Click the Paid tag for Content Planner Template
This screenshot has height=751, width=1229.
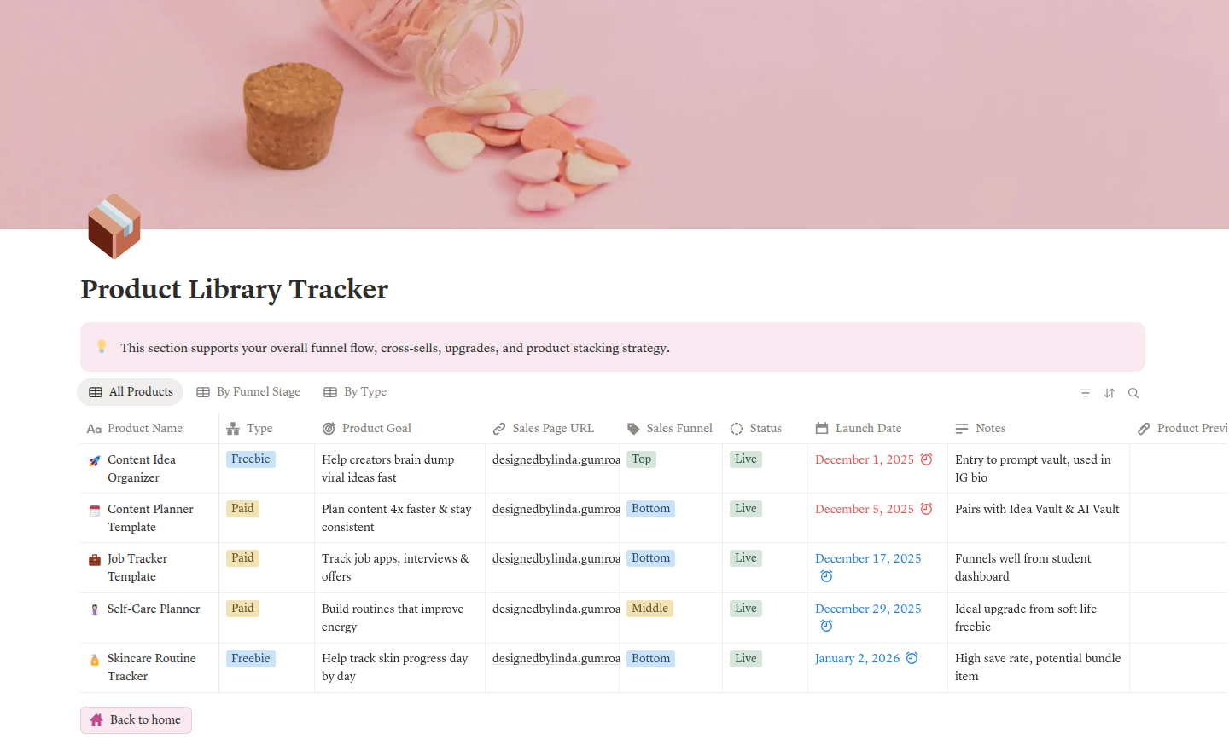click(x=243, y=509)
